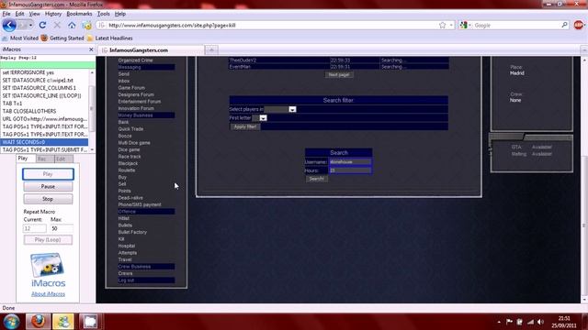Open the View menu
Screen dimensions: 588x330
tap(35, 14)
